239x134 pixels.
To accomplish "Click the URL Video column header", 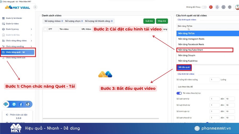I will tap(86, 29).
